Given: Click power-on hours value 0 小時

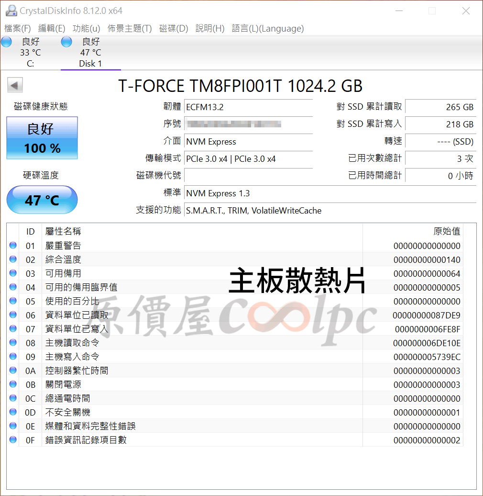Looking at the screenshot, I should [440, 176].
